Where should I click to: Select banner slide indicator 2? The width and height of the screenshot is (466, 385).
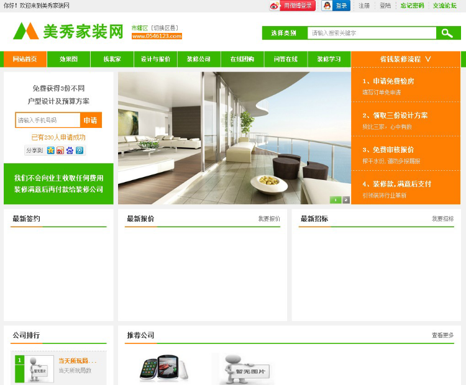coord(346,200)
